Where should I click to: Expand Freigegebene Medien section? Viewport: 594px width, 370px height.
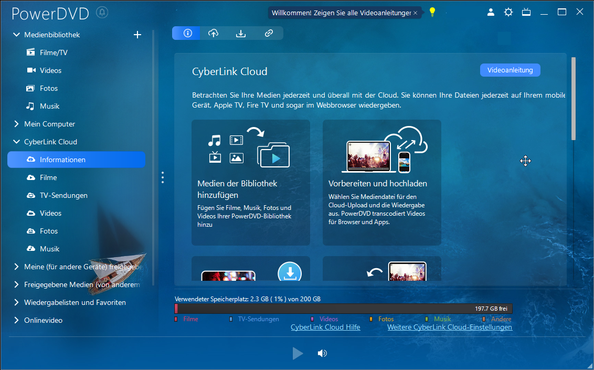point(16,284)
